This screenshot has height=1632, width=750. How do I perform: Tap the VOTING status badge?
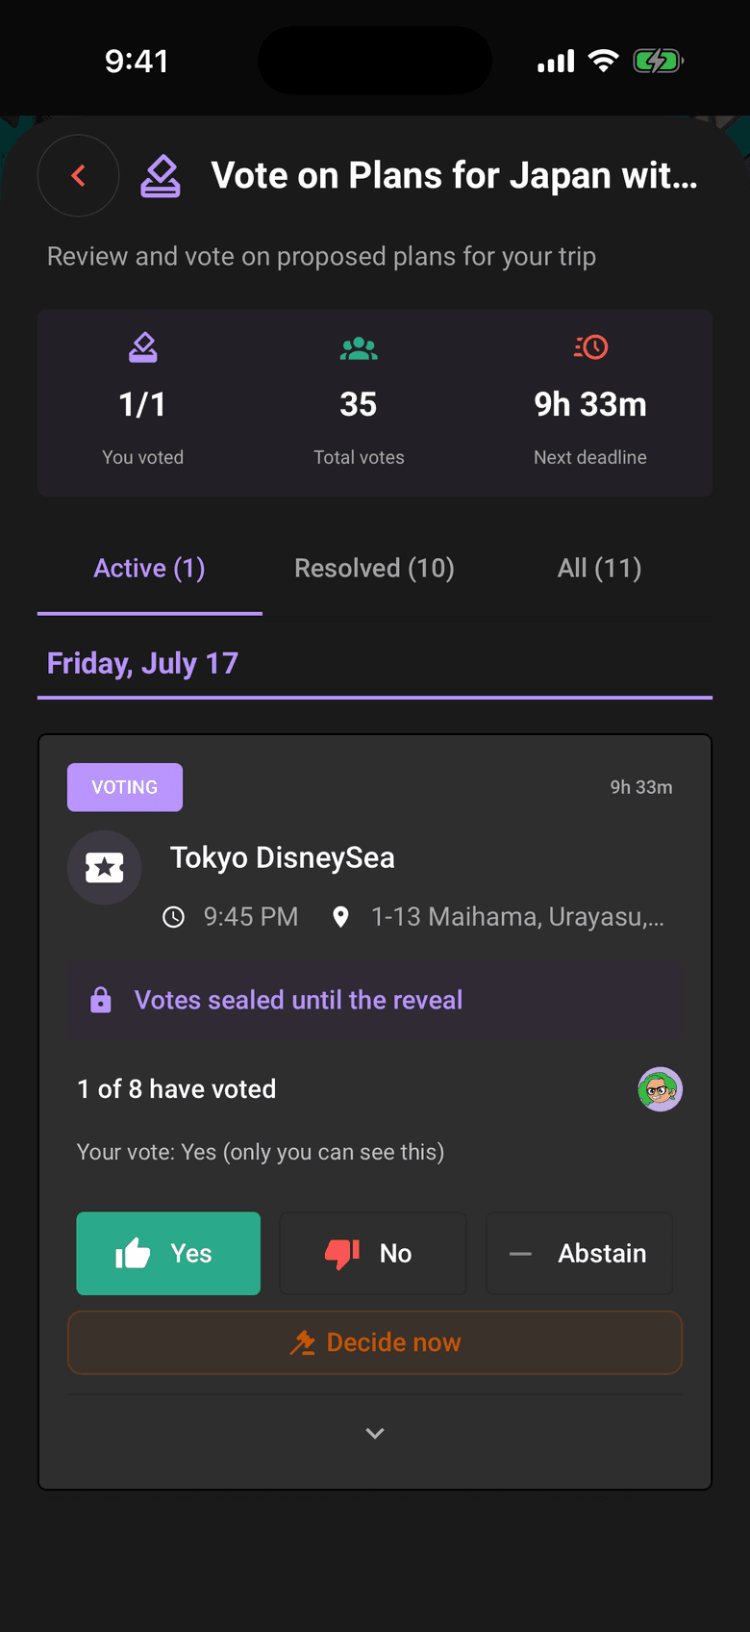[x=125, y=787]
